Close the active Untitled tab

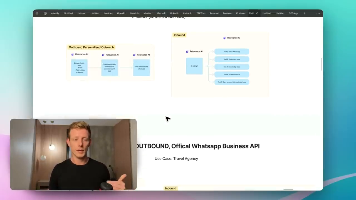tap(256, 13)
